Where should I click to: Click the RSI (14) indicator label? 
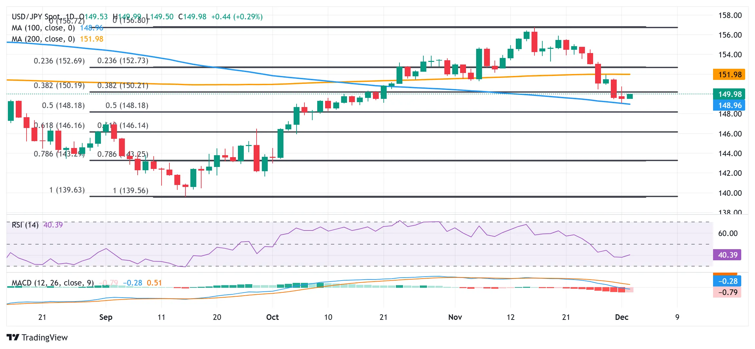click(x=25, y=225)
